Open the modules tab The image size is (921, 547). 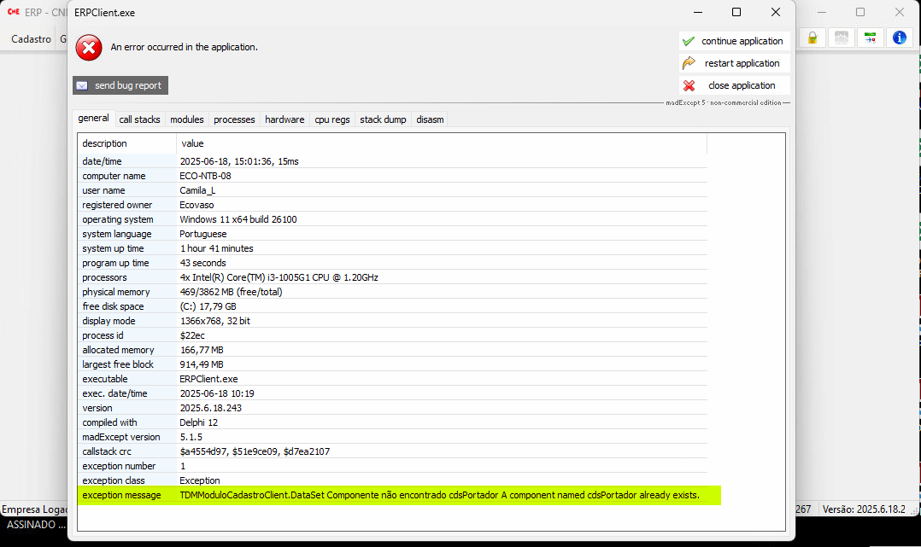[x=186, y=119]
